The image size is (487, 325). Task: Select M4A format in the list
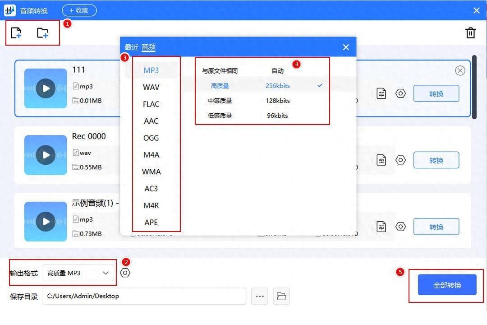coord(151,154)
